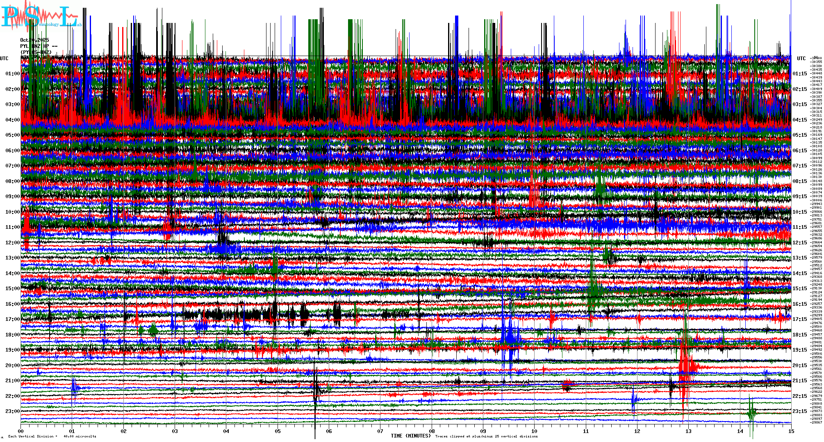
Task: Click the left UTC axis header
Action: point(4,59)
